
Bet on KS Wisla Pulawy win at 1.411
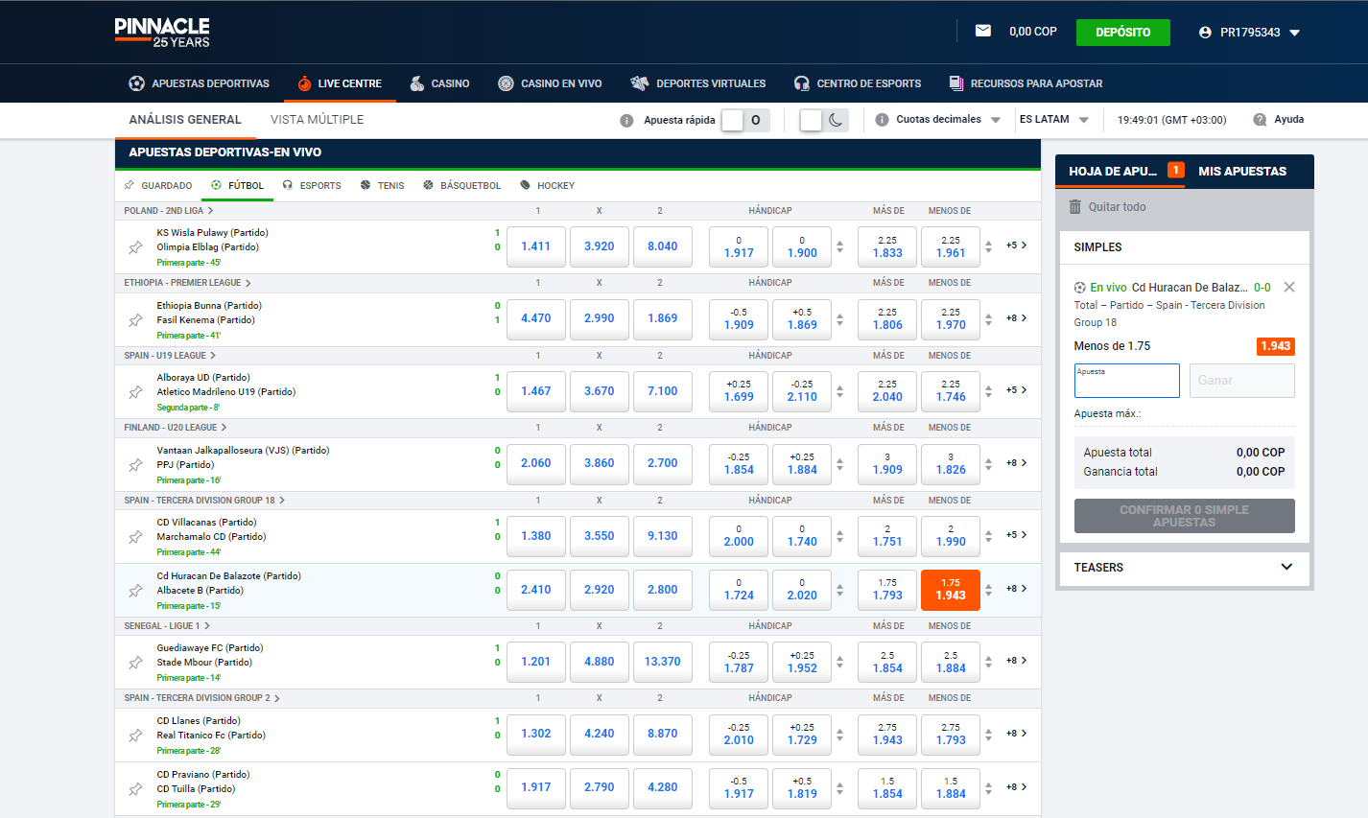(536, 246)
